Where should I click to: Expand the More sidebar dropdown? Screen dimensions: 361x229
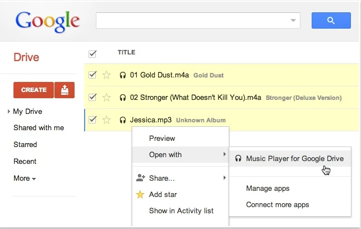pyautogui.click(x=25, y=178)
